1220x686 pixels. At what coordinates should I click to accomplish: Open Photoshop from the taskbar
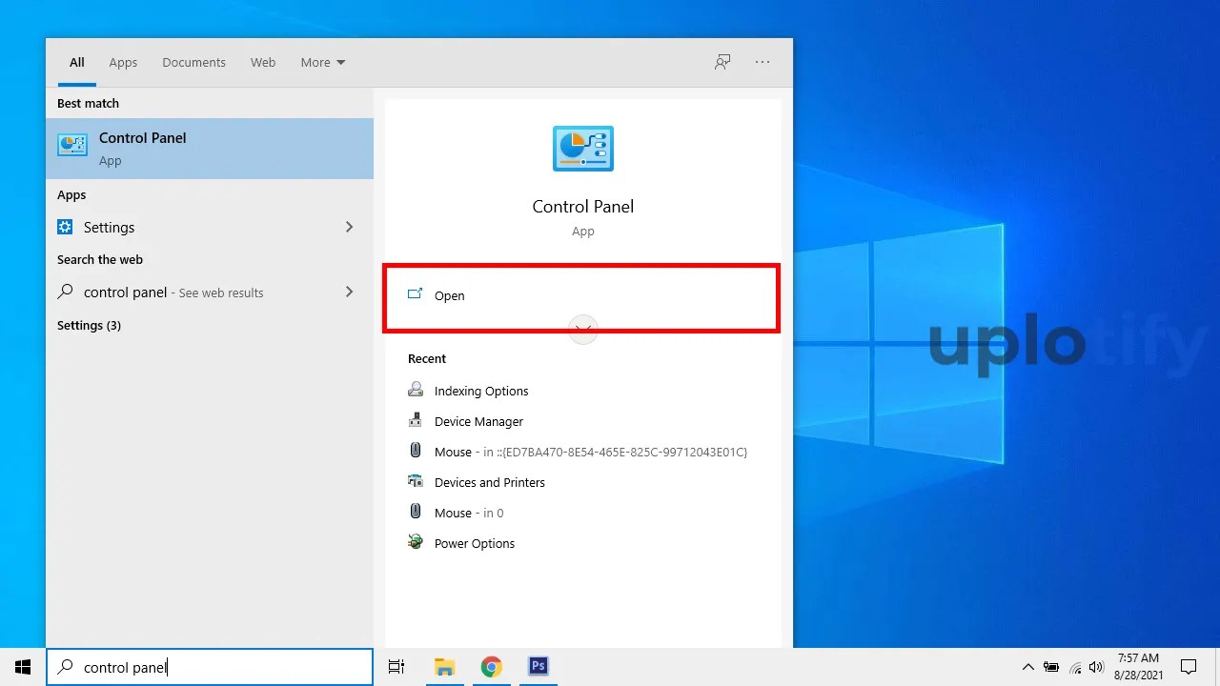click(x=539, y=667)
